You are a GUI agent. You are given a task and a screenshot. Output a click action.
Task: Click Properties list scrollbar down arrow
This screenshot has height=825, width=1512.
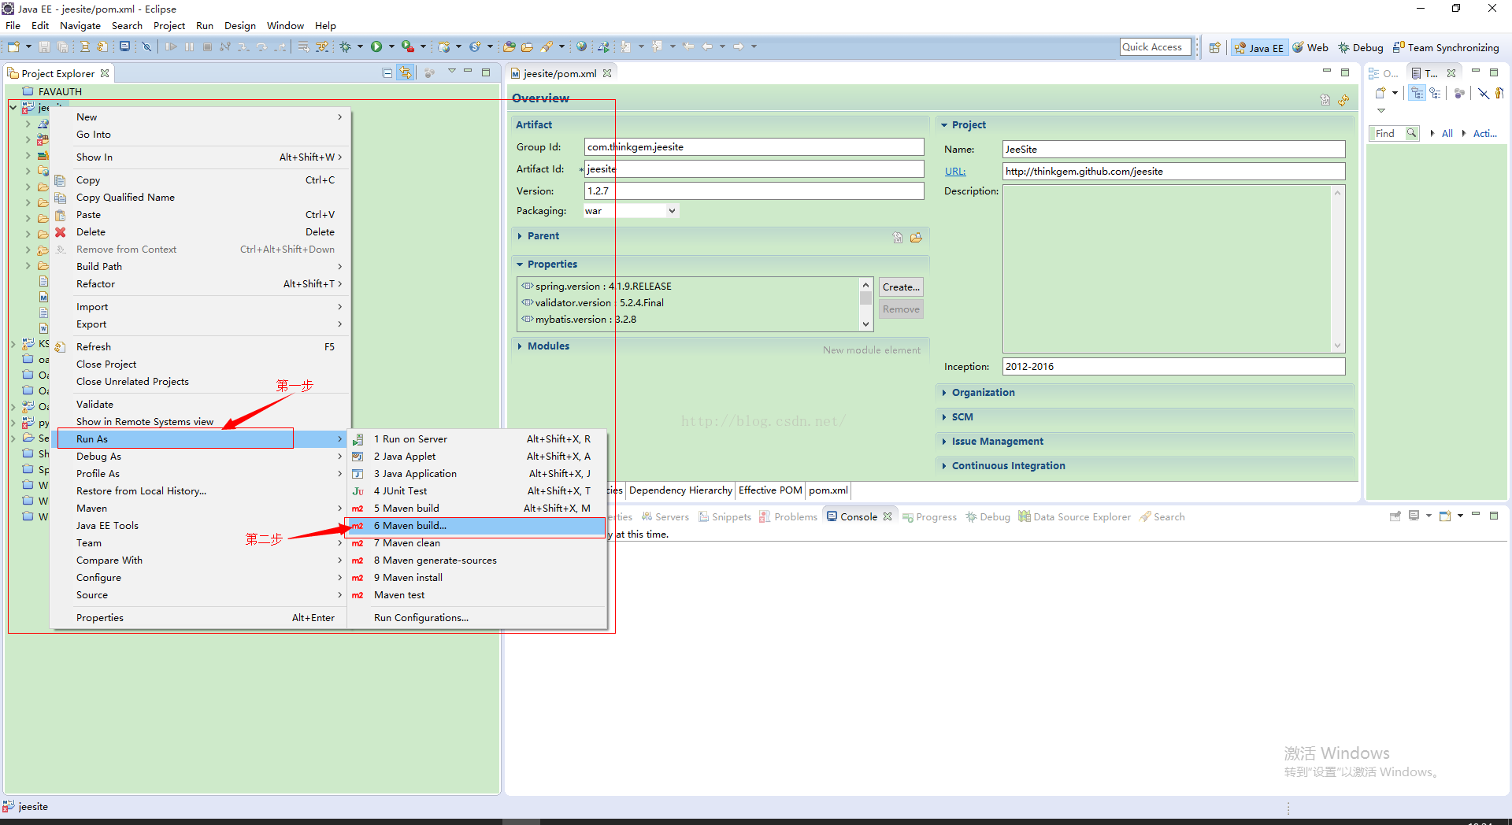pyautogui.click(x=865, y=324)
